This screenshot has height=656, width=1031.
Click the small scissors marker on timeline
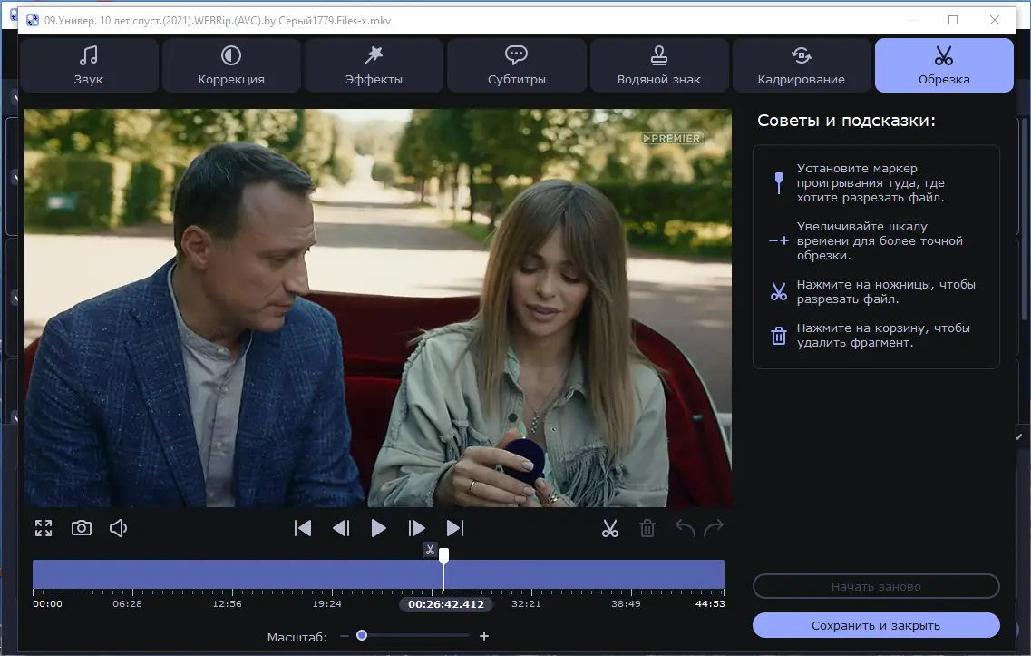coord(430,550)
